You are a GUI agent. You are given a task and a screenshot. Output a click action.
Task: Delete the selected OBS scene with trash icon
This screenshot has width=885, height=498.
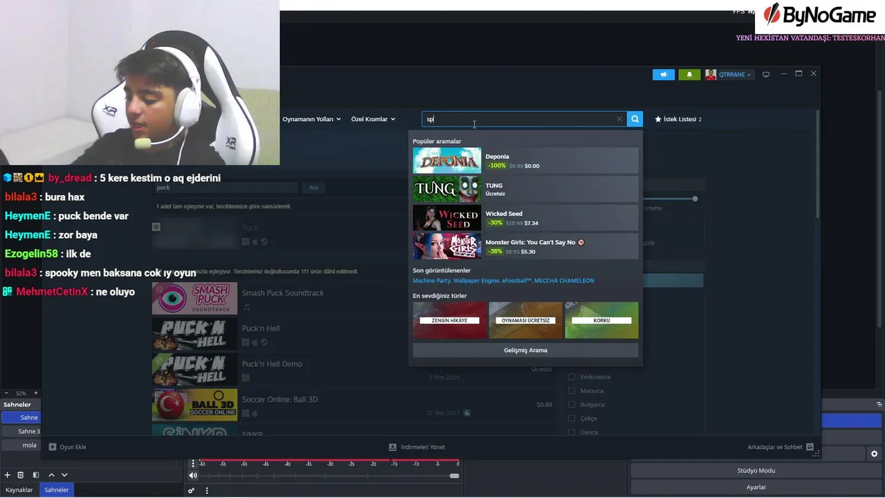(x=21, y=475)
